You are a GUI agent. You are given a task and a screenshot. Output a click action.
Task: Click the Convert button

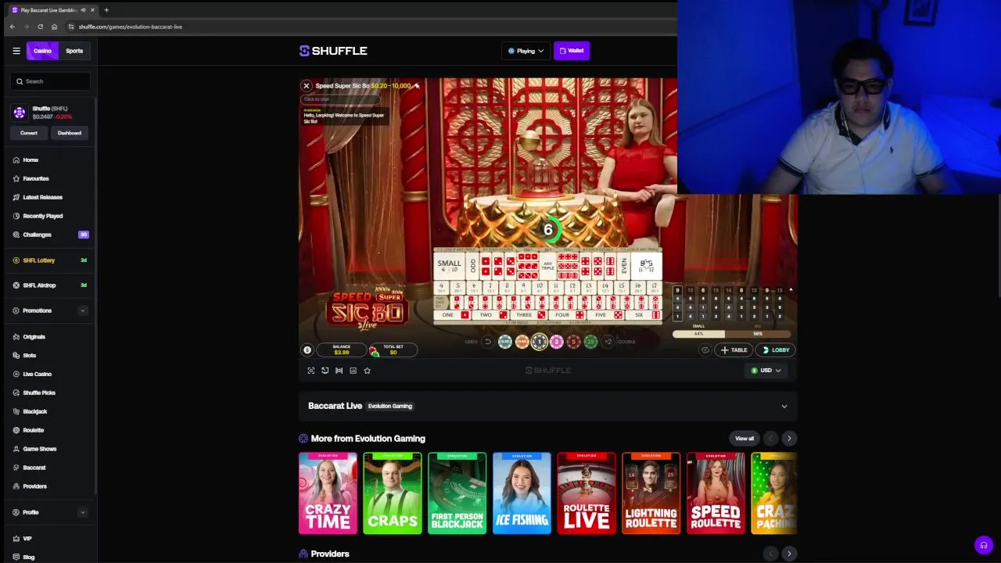coord(29,133)
